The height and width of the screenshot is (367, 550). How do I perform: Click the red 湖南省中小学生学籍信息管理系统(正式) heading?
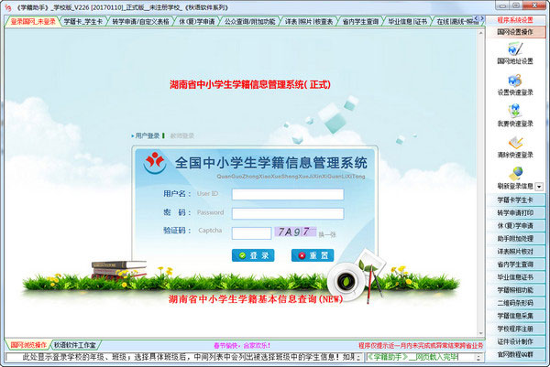pos(250,84)
